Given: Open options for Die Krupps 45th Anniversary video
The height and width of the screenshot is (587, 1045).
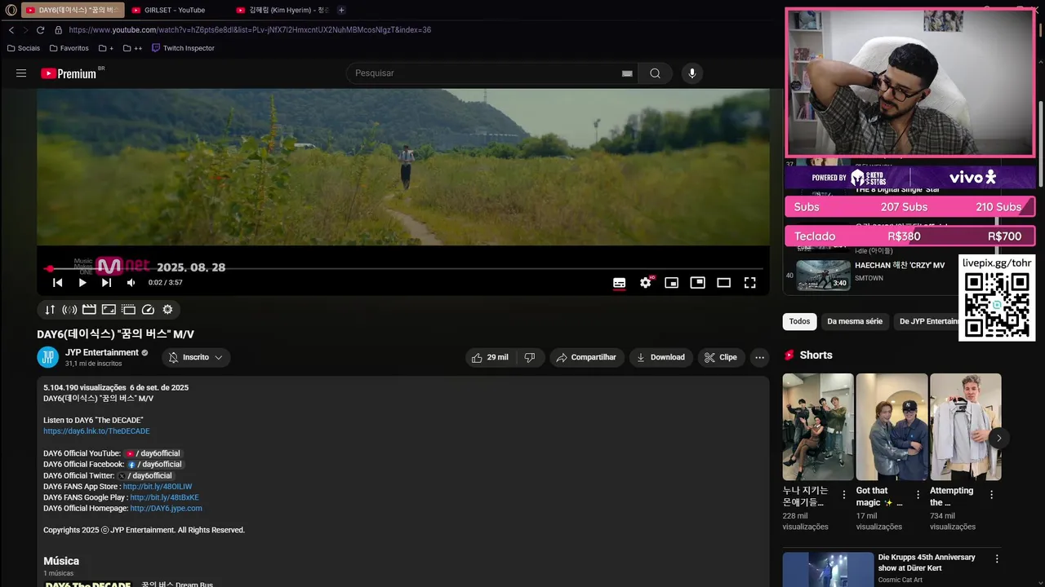Looking at the screenshot, I should click(x=997, y=559).
